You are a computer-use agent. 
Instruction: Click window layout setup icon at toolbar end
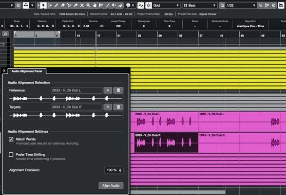coord(281,6)
